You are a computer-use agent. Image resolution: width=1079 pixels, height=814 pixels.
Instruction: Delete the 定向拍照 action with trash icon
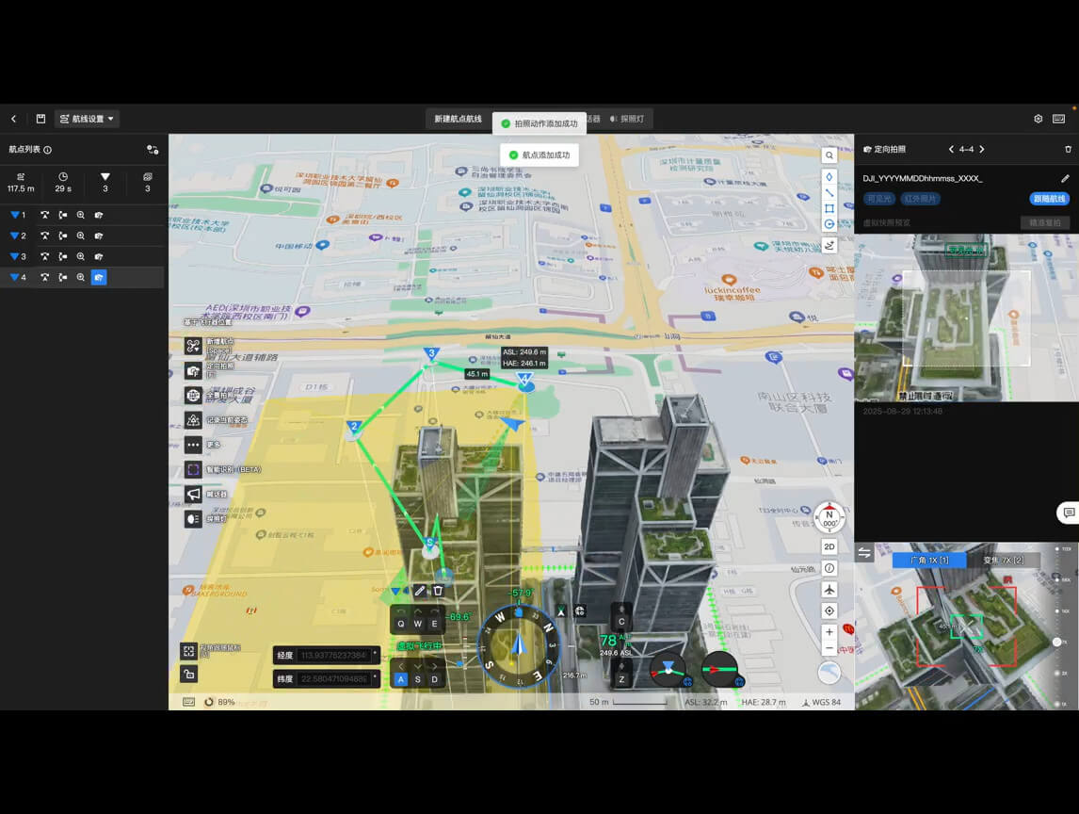click(x=1068, y=150)
